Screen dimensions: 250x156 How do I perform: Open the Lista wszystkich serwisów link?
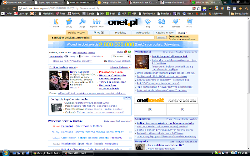pos(117,121)
